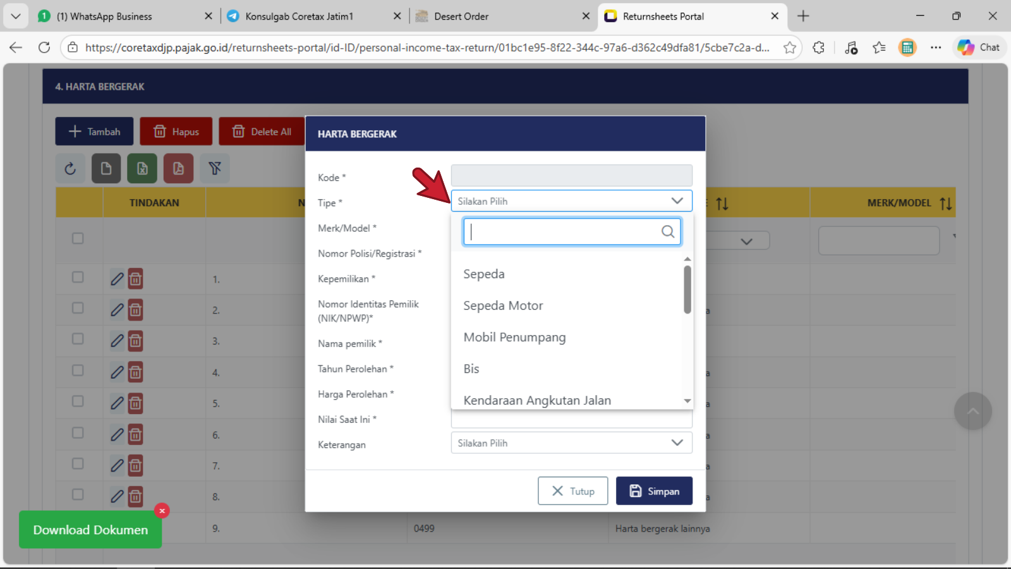Click the trash delete icon in row 3
Image resolution: width=1011 pixels, height=569 pixels.
[x=135, y=341]
